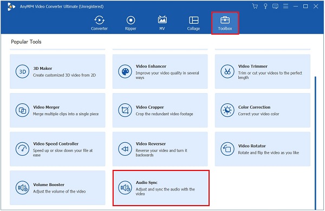Select the Toolbox tab
Screen dimensions: 325x211
[225, 23]
